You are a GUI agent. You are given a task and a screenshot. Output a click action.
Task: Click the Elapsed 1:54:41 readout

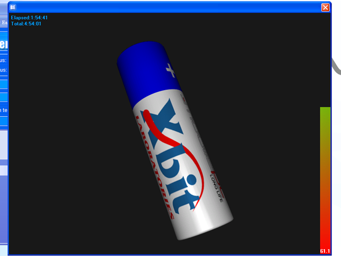click(29, 18)
